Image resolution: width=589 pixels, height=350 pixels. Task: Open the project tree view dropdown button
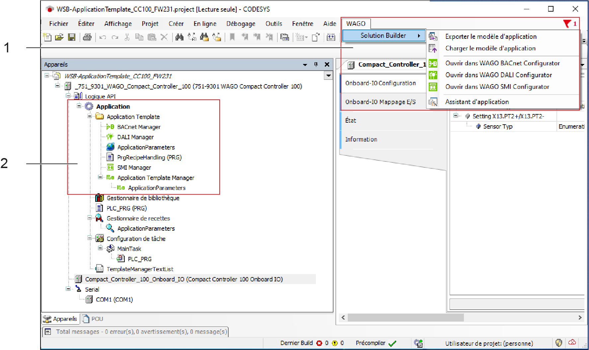[329, 76]
